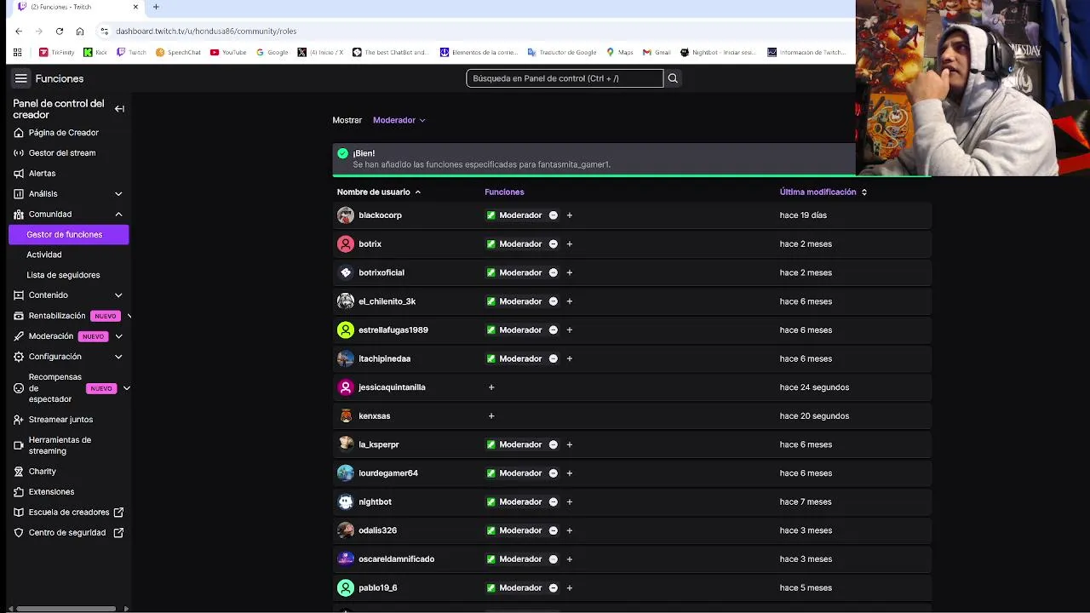The width and height of the screenshot is (1090, 613).
Task: Add a role to lourdegamer64
Action: click(x=570, y=473)
